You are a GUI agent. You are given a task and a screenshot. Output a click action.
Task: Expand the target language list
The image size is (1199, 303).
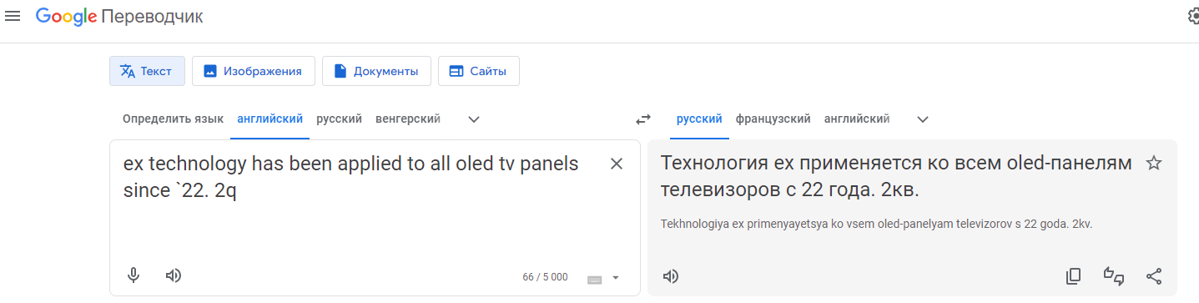tap(923, 119)
